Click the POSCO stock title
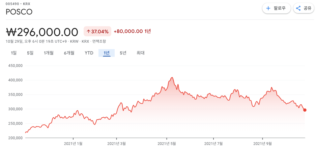 coord(19,12)
